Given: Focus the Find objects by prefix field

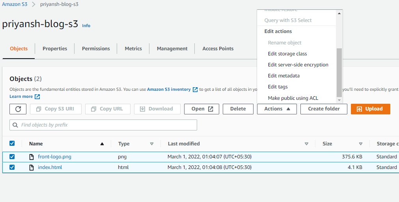Looking at the screenshot, I should [106, 125].
